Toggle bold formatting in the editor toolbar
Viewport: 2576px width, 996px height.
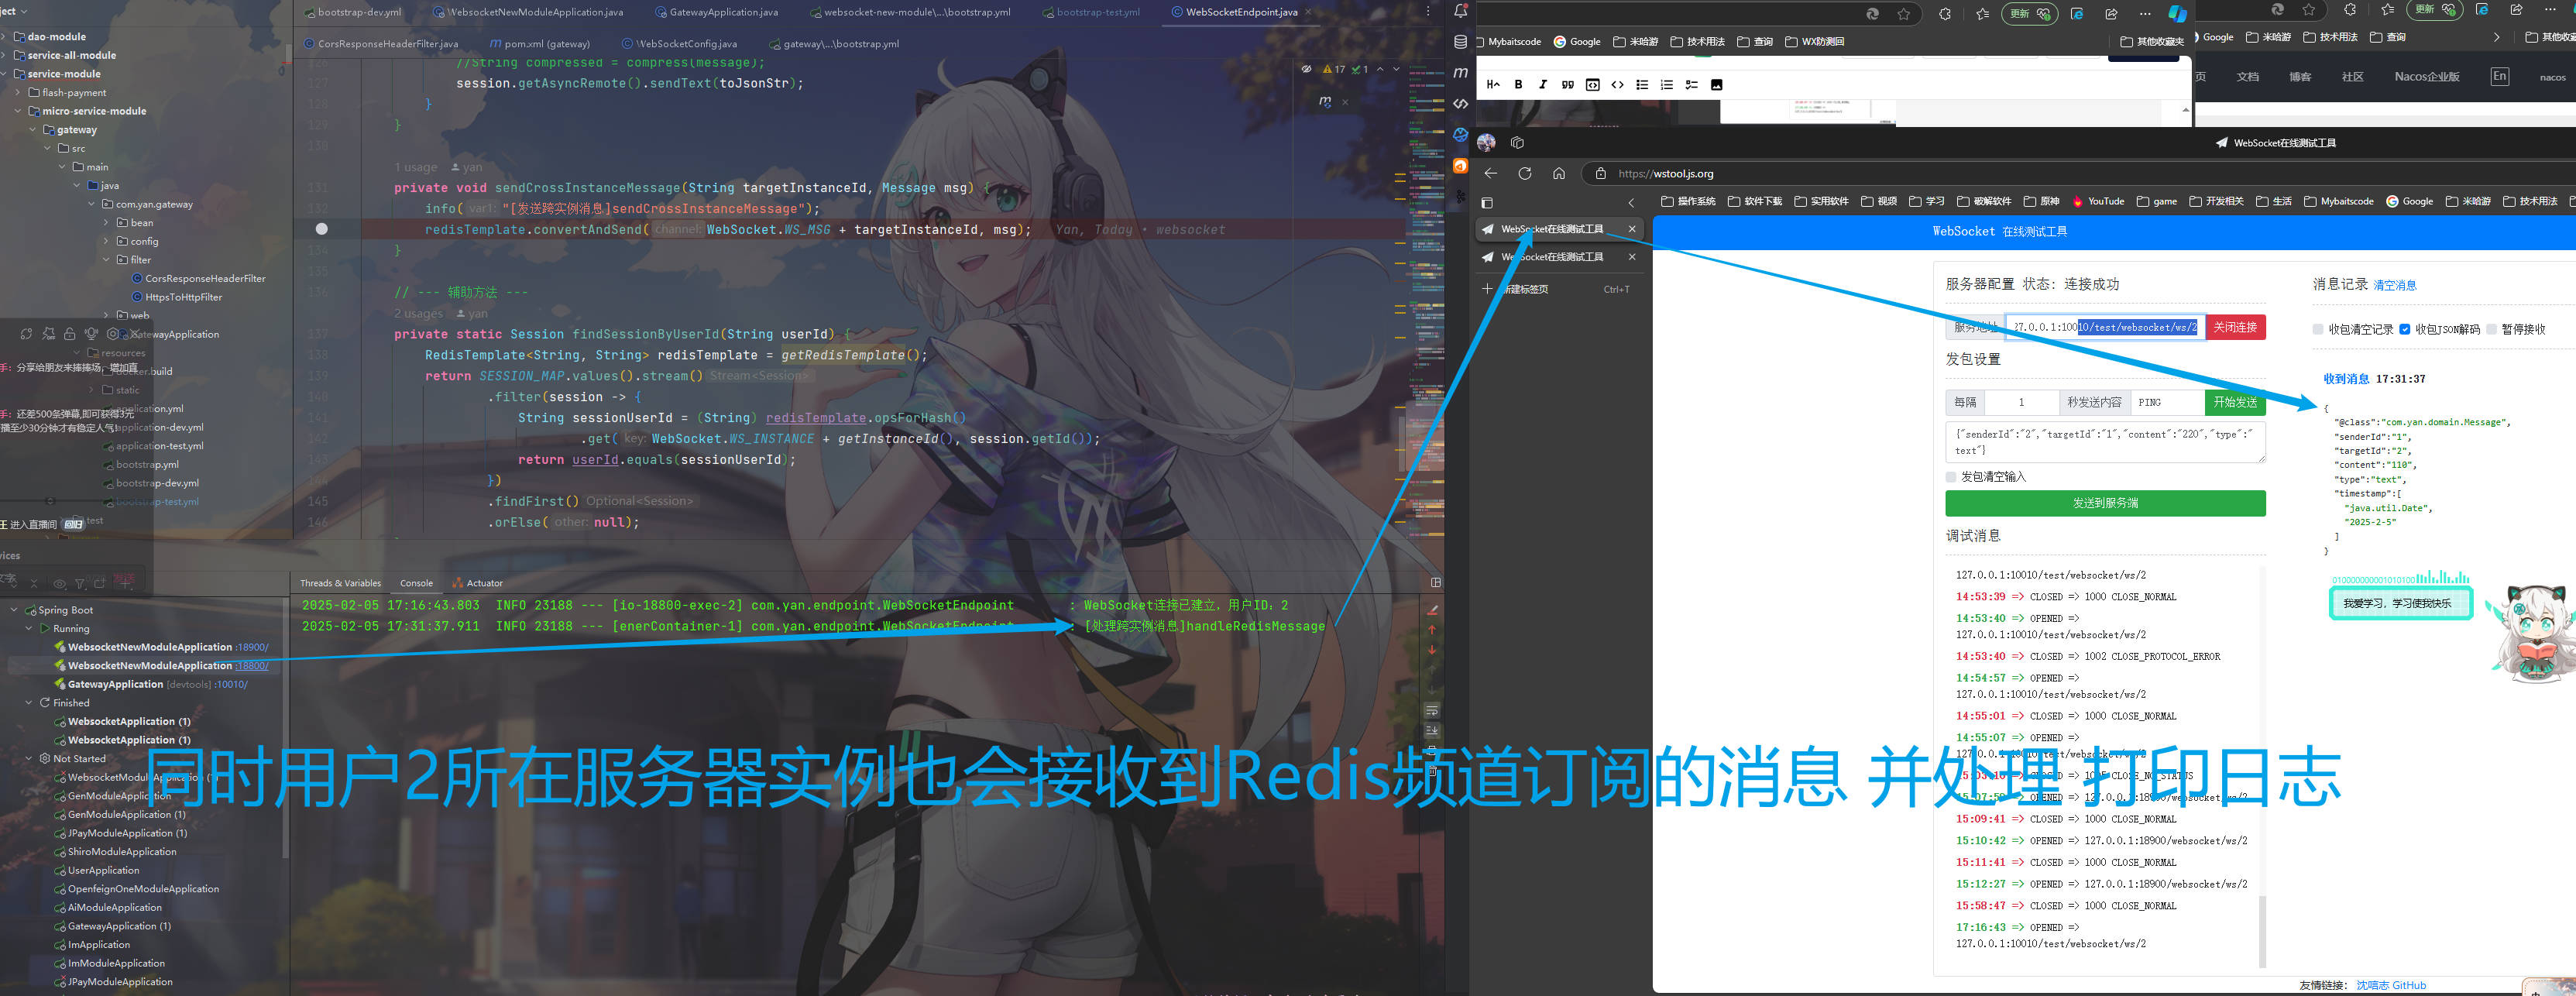[x=1519, y=84]
